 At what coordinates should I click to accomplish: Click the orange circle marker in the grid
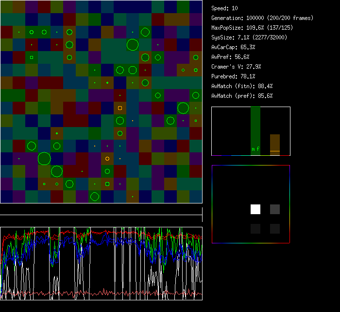click(x=107, y=159)
